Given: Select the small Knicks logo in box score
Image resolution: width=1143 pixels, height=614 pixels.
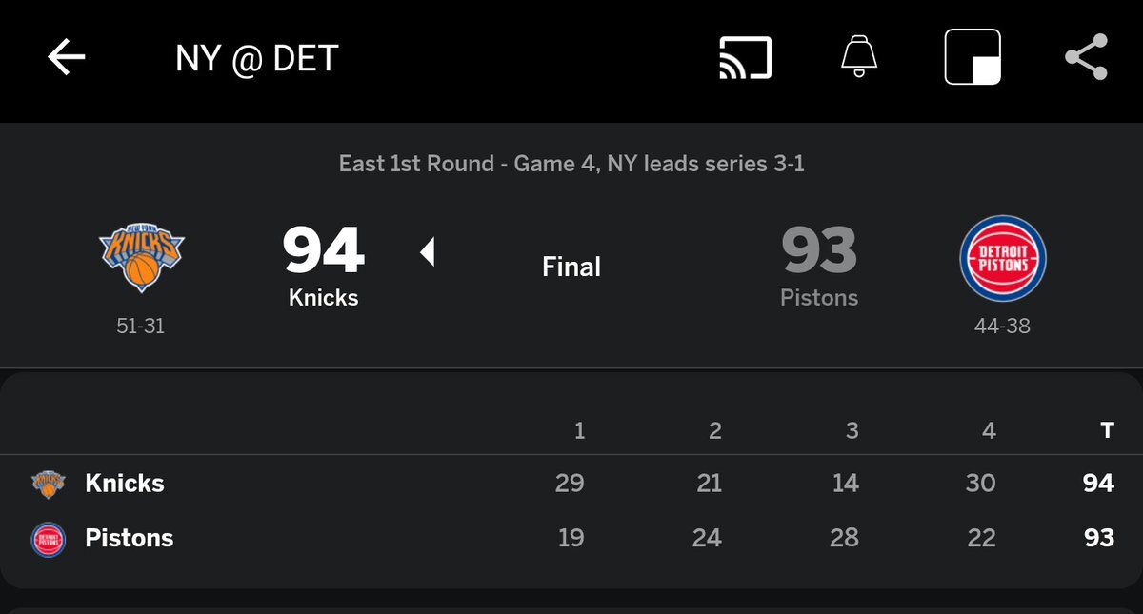Looking at the screenshot, I should pos(49,484).
